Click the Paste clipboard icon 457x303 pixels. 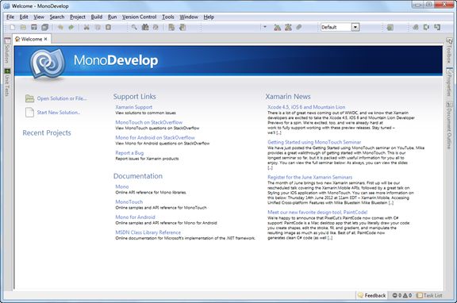tap(108, 28)
